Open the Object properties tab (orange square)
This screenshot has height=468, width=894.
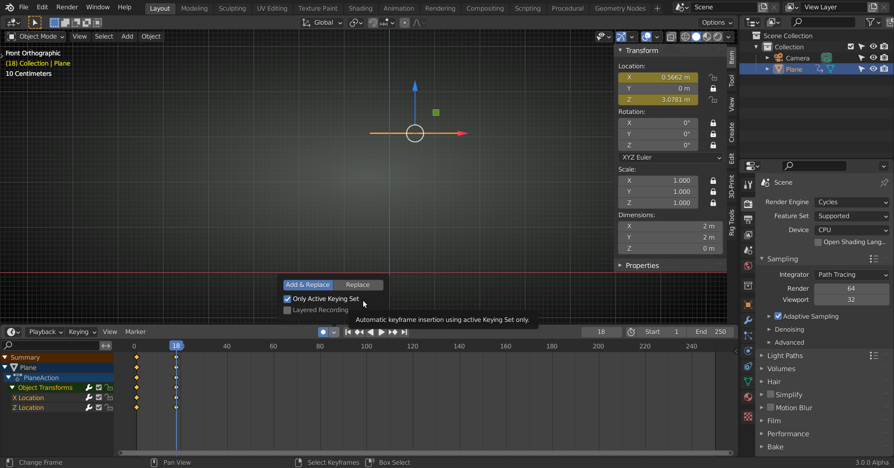[748, 305]
